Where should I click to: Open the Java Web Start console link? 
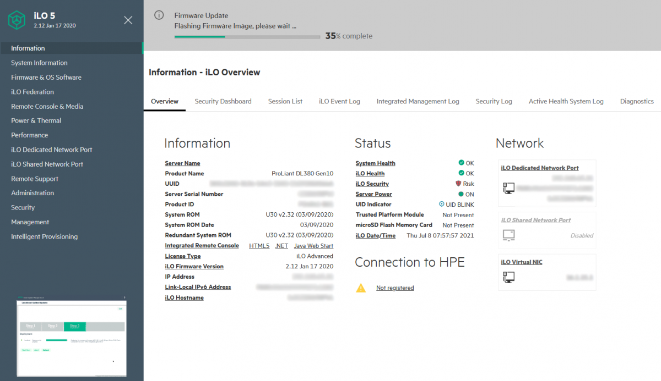tap(313, 246)
